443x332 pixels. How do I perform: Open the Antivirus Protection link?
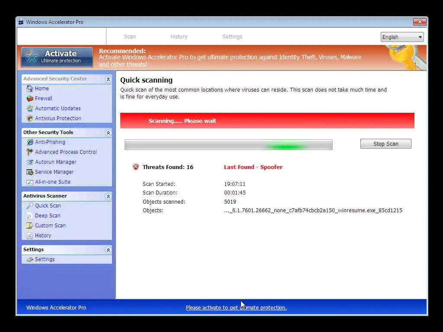(58, 118)
